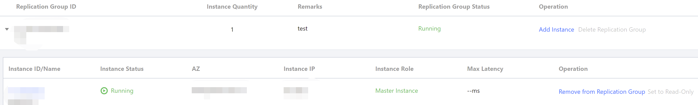Image resolution: width=698 pixels, height=105 pixels.
Task: Click the Remarks column header
Action: (310, 7)
